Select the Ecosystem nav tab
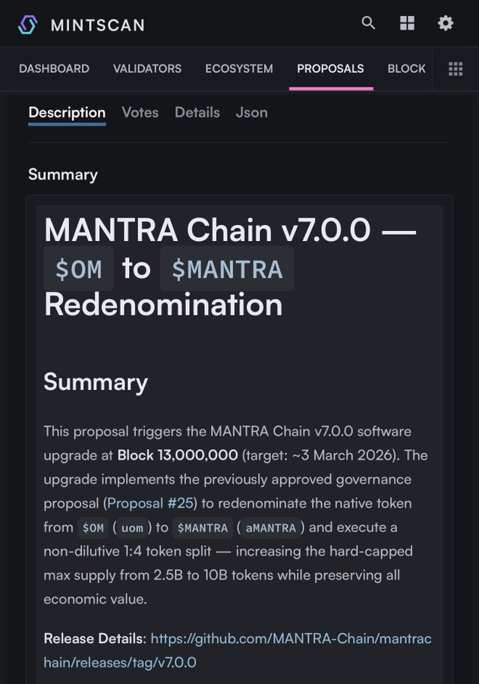 [x=239, y=69]
